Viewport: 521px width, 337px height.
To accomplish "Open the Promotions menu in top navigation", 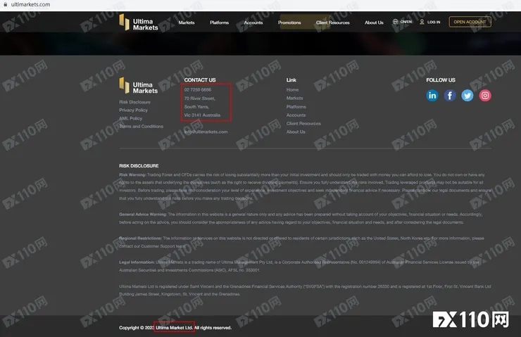I will (289, 23).
